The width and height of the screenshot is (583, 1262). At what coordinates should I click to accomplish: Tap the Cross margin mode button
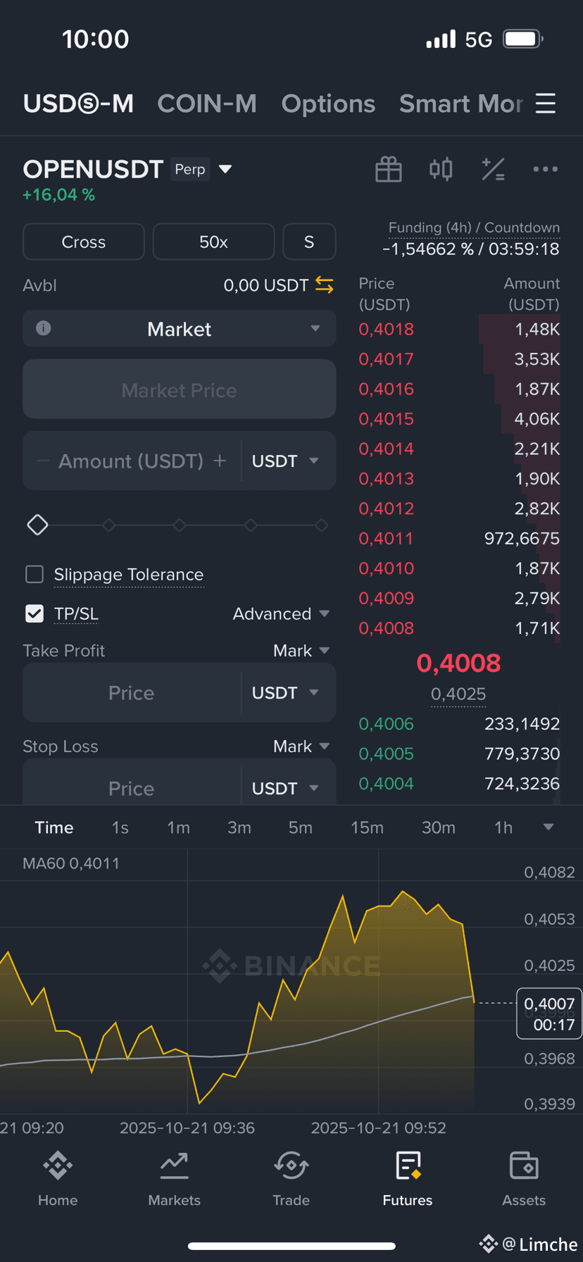tap(84, 242)
